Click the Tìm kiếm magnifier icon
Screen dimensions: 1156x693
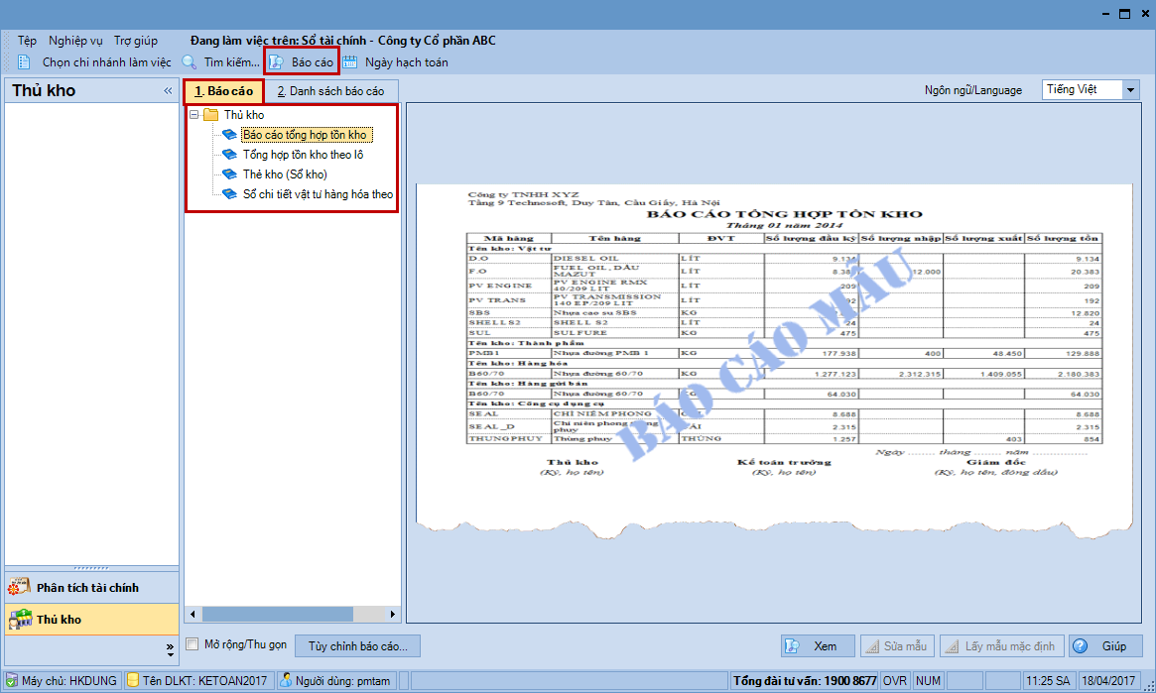click(x=189, y=62)
